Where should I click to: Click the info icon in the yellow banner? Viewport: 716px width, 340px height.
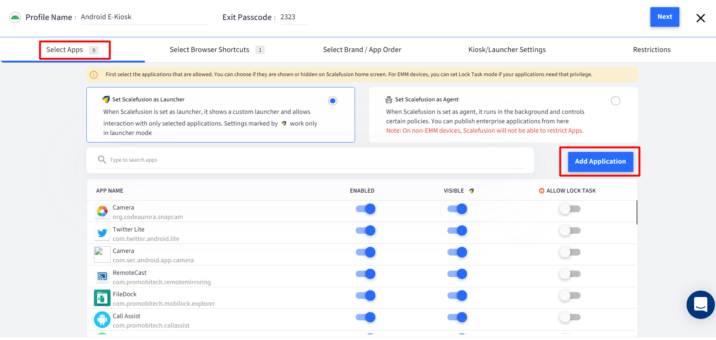click(94, 75)
